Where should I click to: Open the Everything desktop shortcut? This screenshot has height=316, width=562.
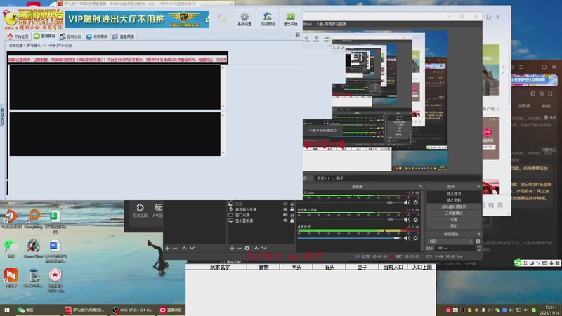click(x=34, y=219)
